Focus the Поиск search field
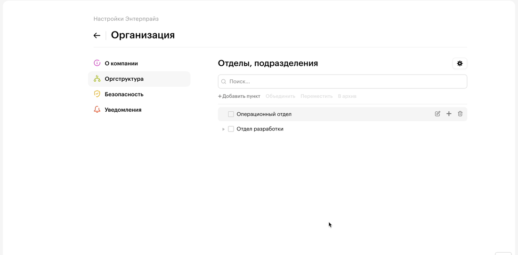The image size is (518, 255). [x=342, y=82]
